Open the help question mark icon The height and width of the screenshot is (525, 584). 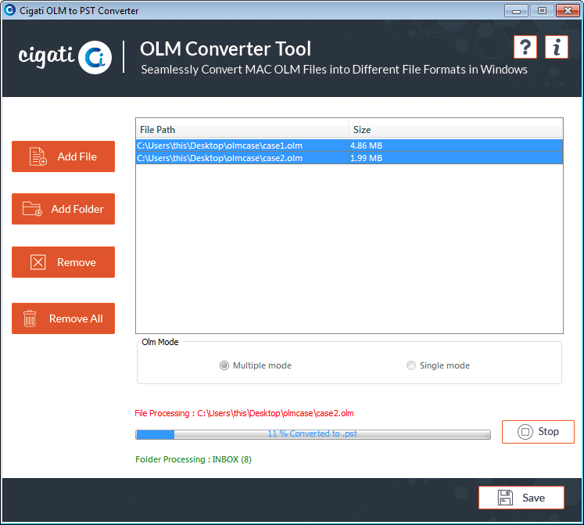(x=525, y=47)
